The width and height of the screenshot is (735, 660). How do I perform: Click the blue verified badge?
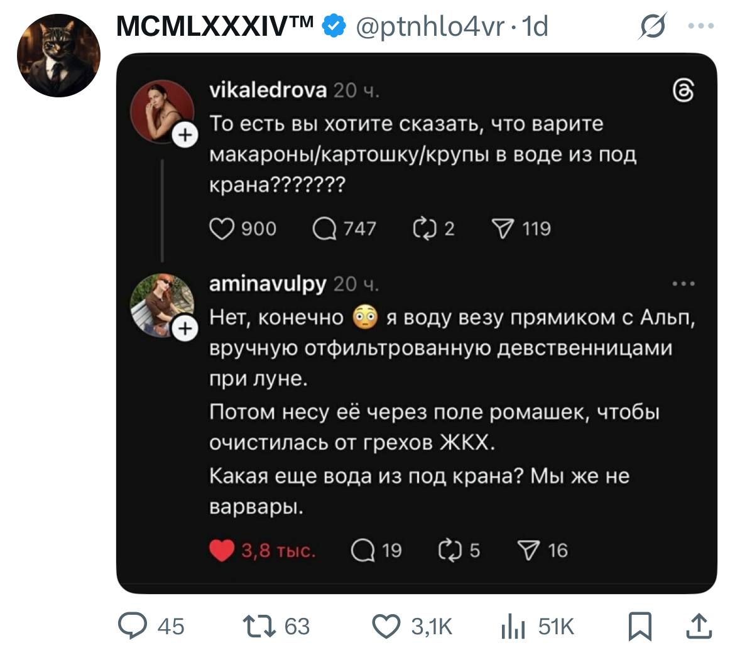click(x=334, y=26)
